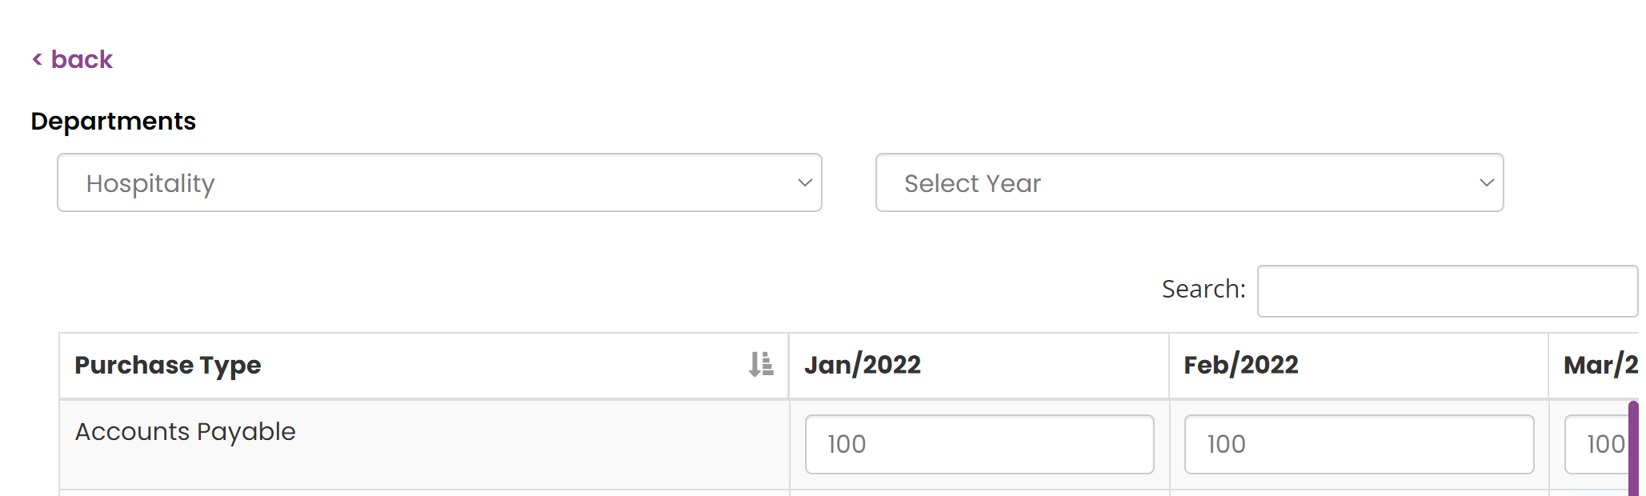Click the Hospitality text in dropdown
Screen dimensions: 1646x496
(150, 184)
